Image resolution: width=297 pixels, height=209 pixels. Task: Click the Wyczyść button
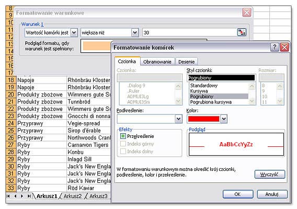tap(269, 174)
